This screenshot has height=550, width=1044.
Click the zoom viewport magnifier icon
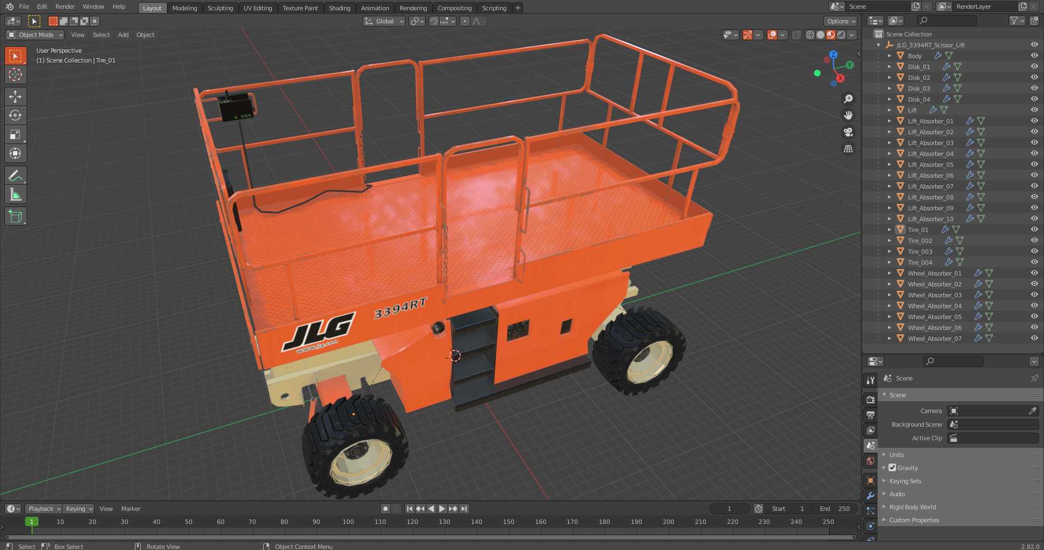[x=848, y=99]
